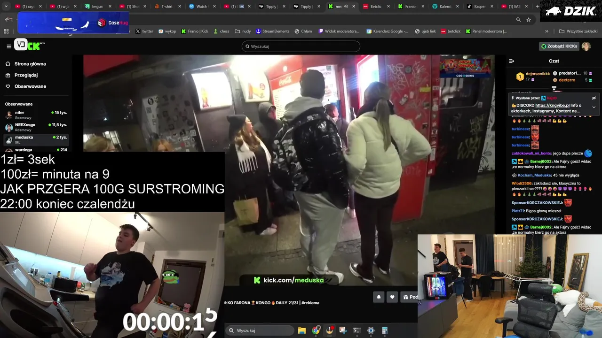Viewport: 602px width, 338px height.
Task: Open the Franio | Kick bookmark
Action: pyautogui.click(x=195, y=31)
